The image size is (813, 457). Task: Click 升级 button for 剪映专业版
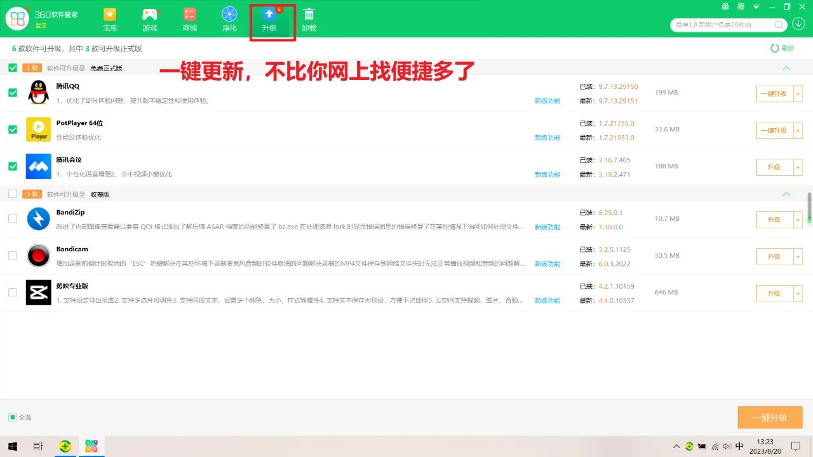pyautogui.click(x=774, y=294)
